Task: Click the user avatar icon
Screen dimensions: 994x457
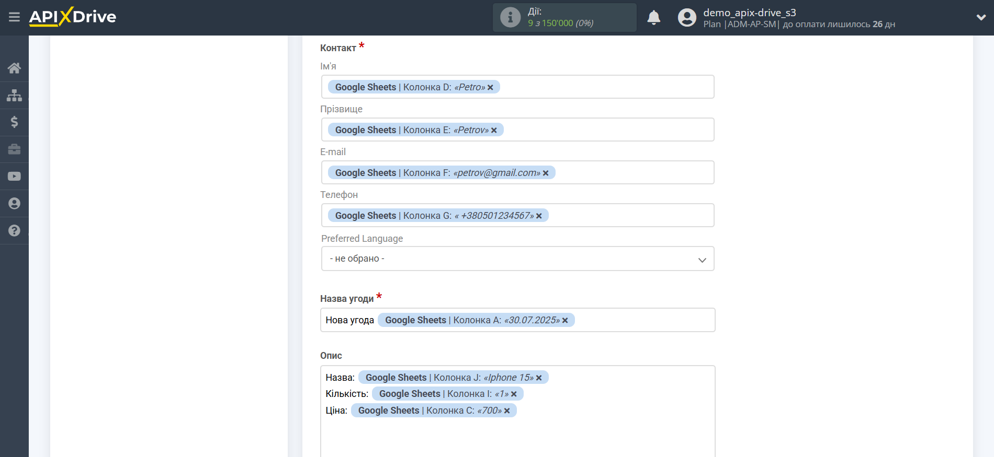Action: [687, 17]
